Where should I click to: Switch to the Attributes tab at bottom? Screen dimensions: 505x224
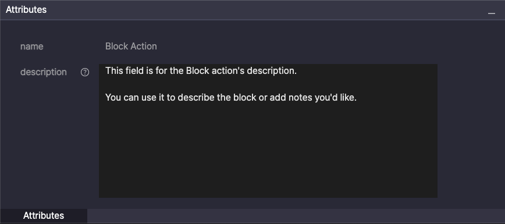coord(44,216)
